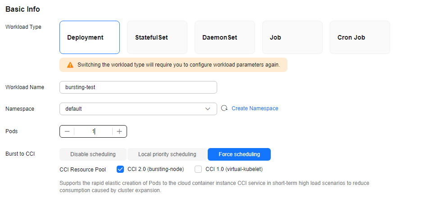Image resolution: width=437 pixels, height=198 pixels.
Task: Increase pod count with plus icon
Action: coord(119,131)
